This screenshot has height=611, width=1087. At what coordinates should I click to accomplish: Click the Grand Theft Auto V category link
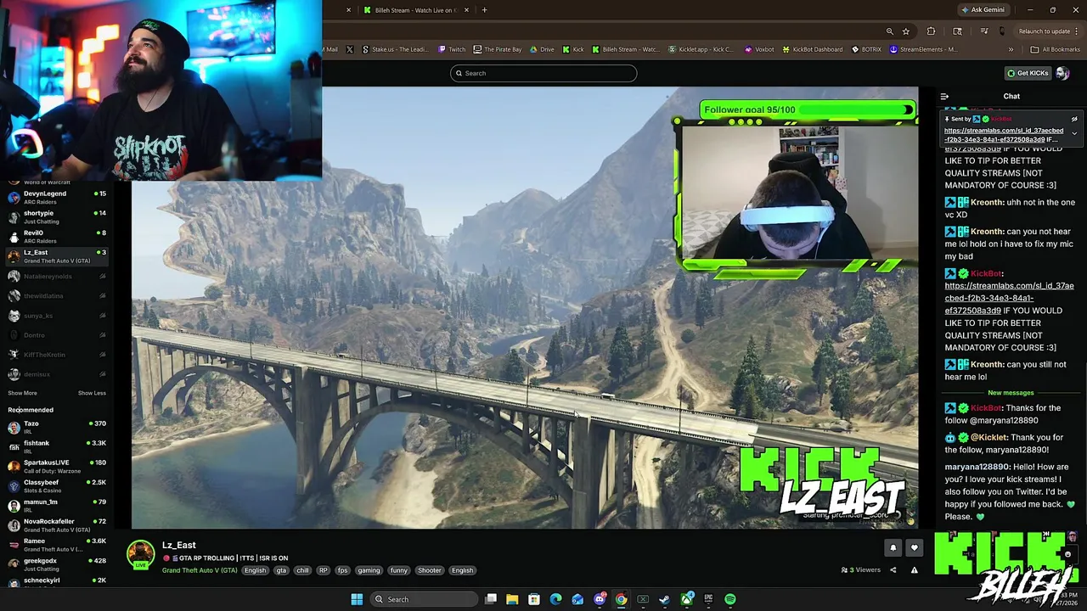click(x=200, y=570)
